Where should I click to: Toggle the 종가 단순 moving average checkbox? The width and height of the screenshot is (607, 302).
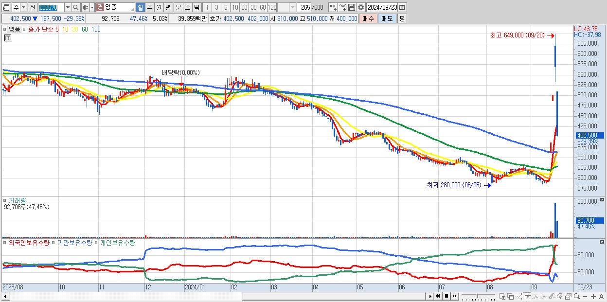click(x=24, y=29)
